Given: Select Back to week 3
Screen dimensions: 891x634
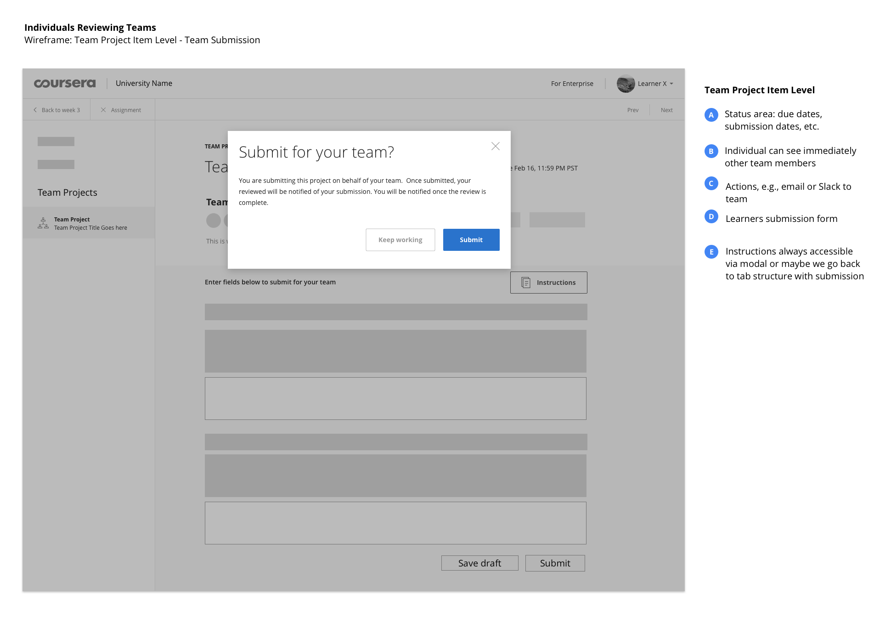Looking at the screenshot, I should point(61,110).
